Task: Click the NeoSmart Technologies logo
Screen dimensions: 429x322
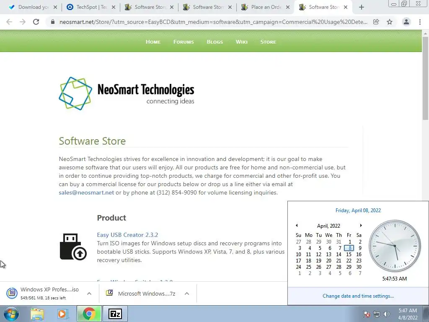Action: [127, 93]
